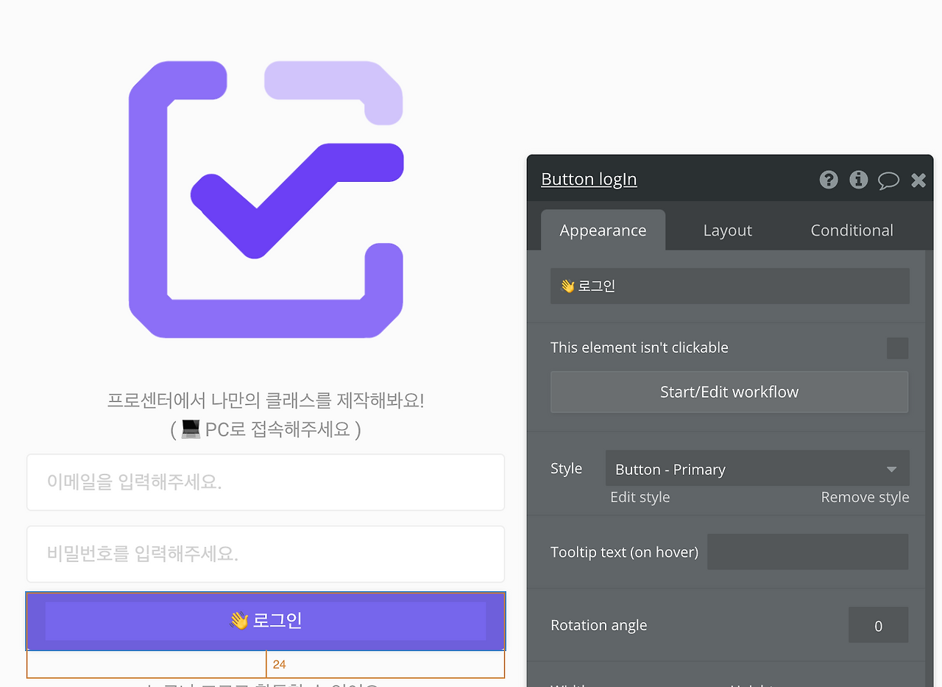
Task: Click the property editor vertical scrollbar
Action: [x=929, y=468]
